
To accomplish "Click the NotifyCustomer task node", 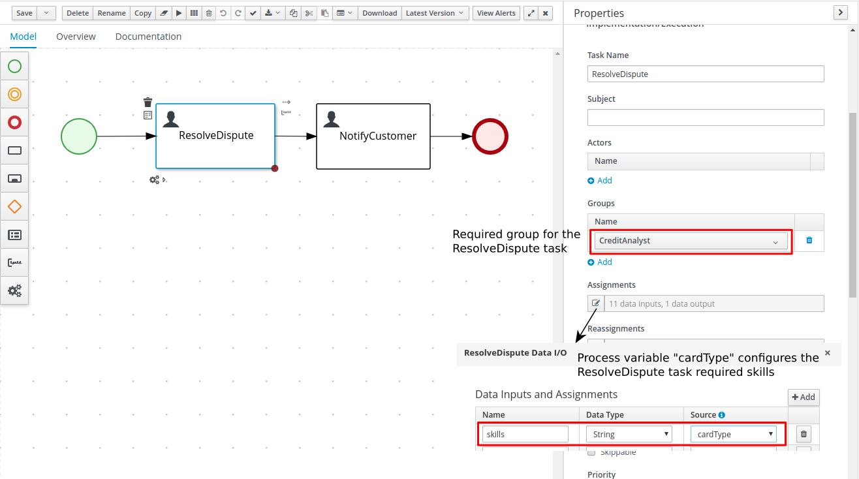I will tap(373, 136).
